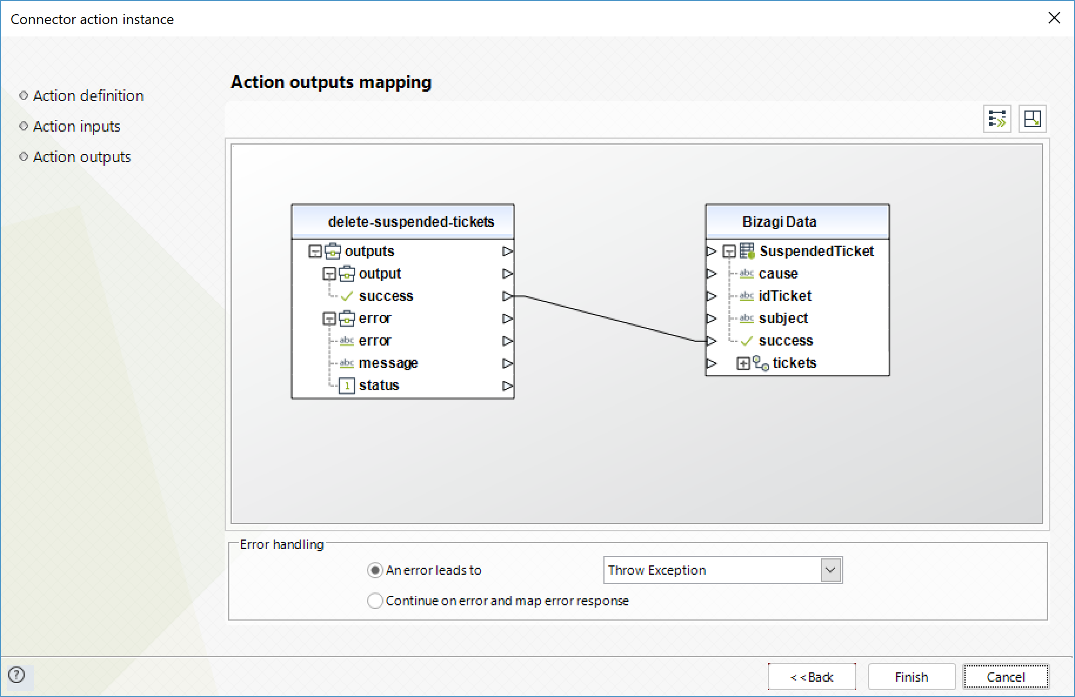Click the Cancel button

[1006, 677]
